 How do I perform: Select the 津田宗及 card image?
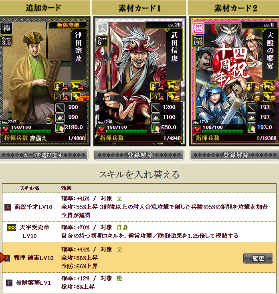coord(44,81)
